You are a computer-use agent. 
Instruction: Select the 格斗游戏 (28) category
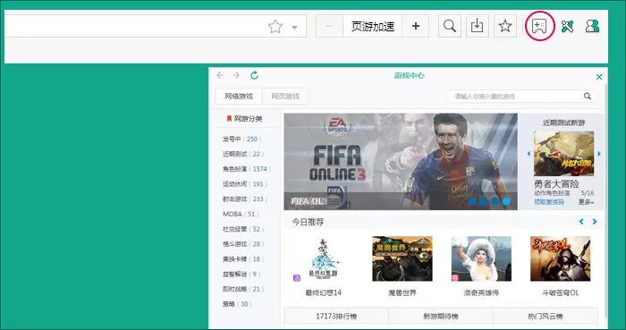(x=243, y=244)
